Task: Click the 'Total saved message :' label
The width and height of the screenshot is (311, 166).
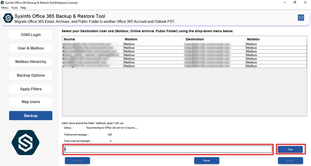Action: pyautogui.click(x=76, y=134)
